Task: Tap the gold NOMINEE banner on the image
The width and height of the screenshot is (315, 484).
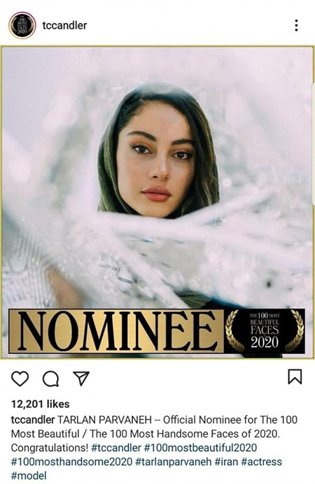Action: 116,331
